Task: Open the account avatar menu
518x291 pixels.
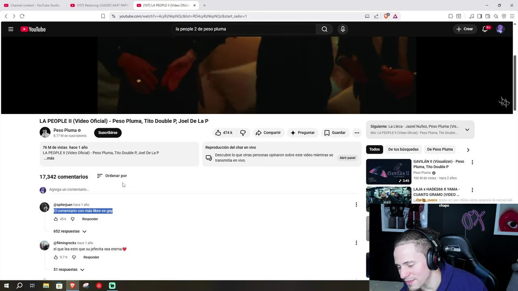Action: 500,29
